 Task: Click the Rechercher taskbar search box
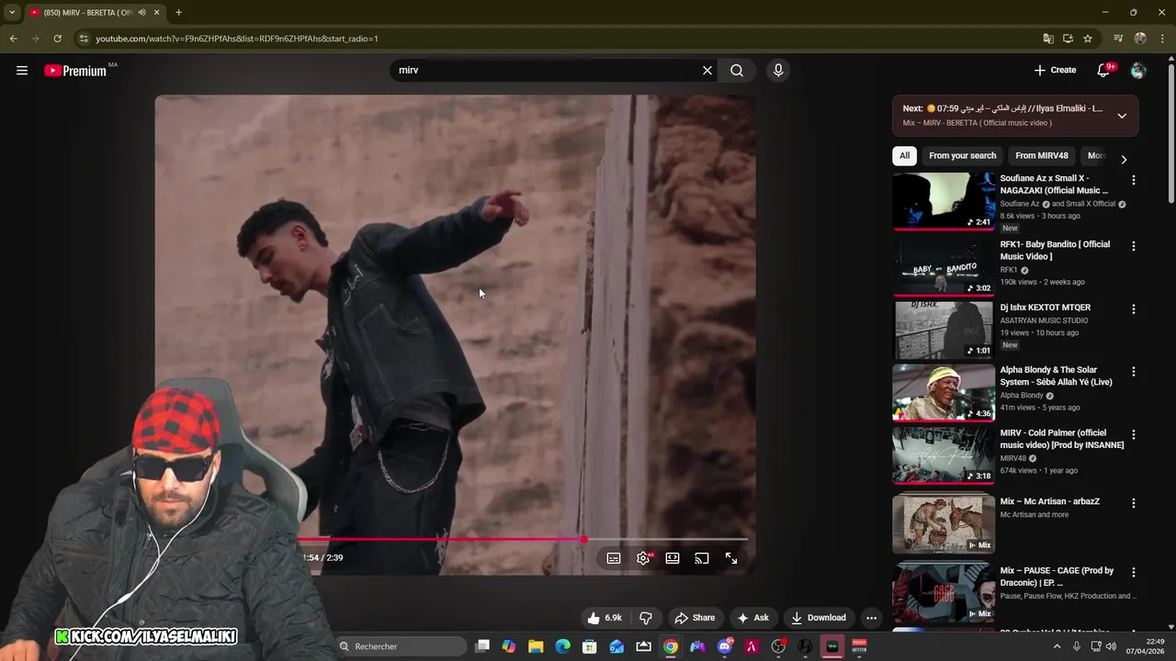click(x=400, y=646)
